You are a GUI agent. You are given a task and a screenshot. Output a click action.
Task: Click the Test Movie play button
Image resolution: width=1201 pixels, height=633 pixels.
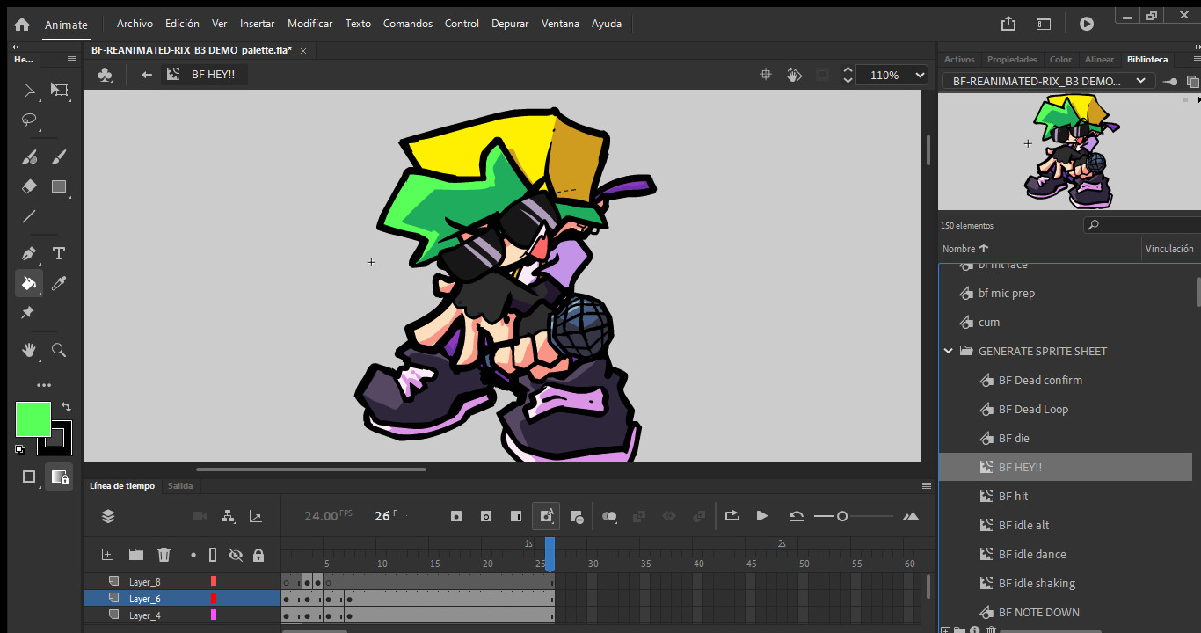click(x=1087, y=24)
